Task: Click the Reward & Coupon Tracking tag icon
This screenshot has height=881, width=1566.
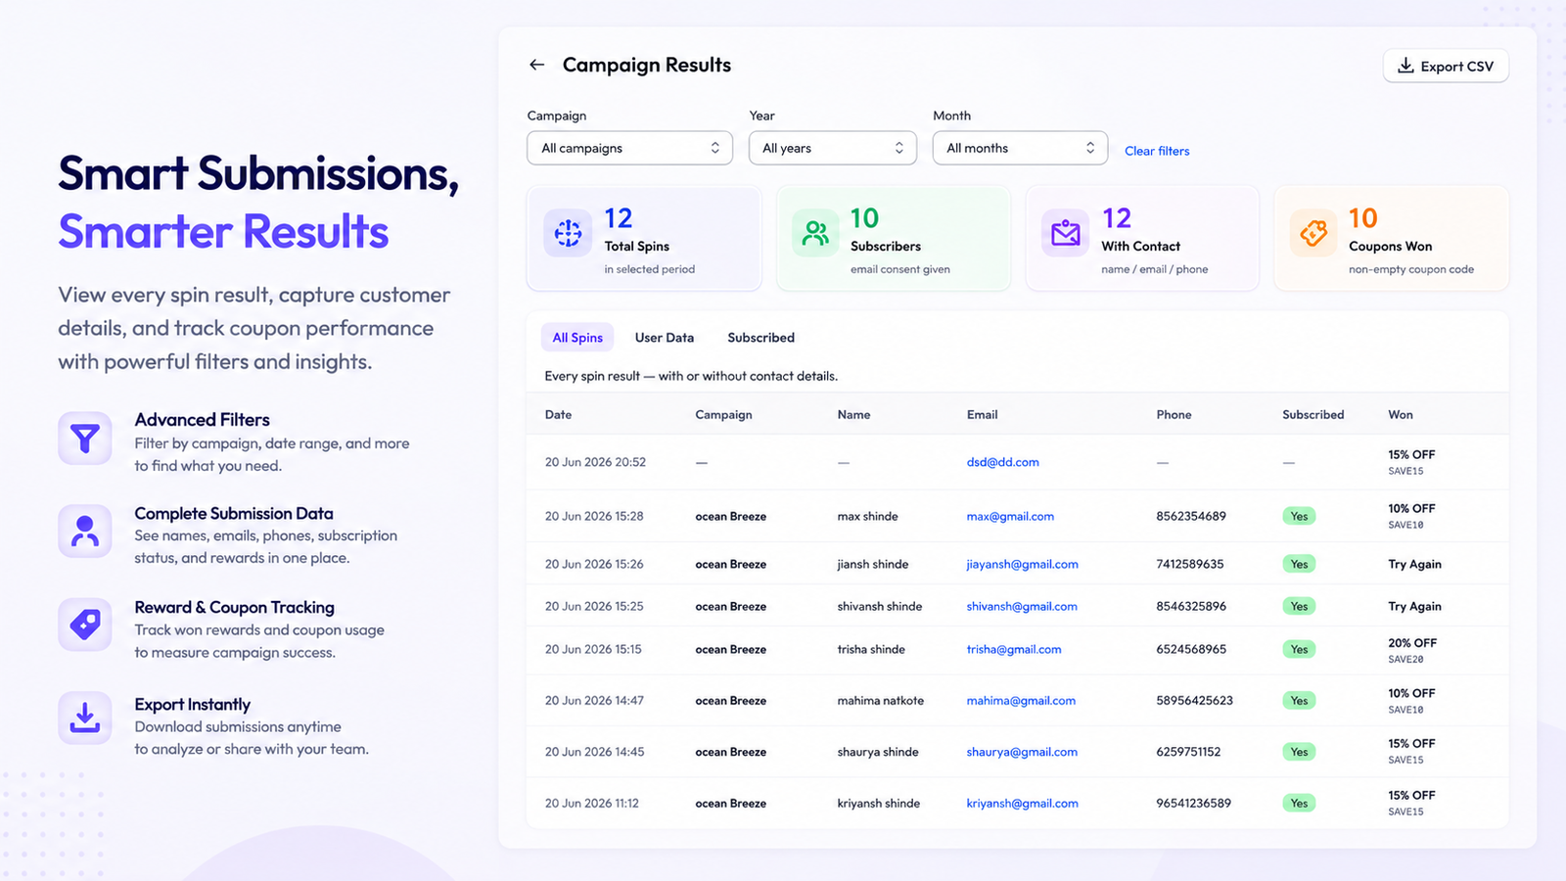Action: 85,625
